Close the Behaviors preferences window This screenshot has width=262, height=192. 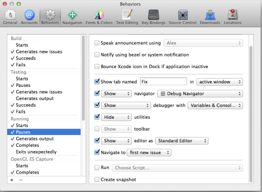[5, 4]
